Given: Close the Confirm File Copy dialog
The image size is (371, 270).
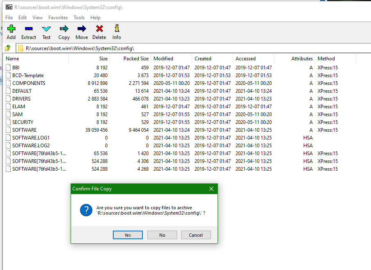Looking at the screenshot, I should 211,189.
